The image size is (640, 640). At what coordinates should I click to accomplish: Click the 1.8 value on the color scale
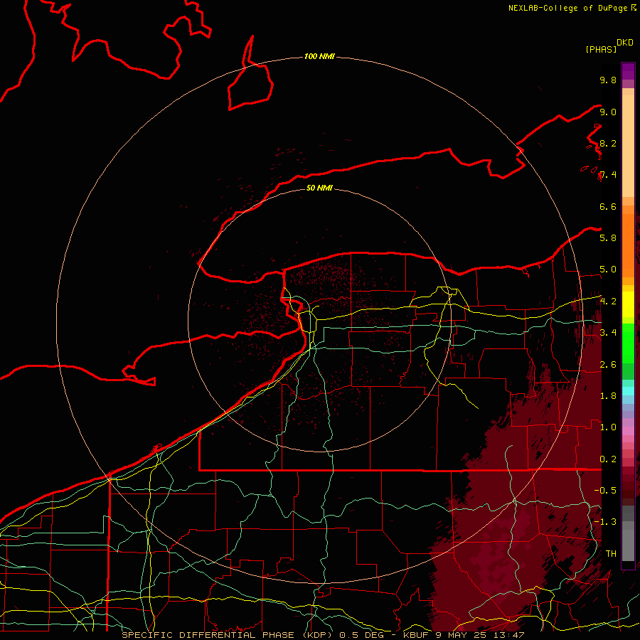[608, 395]
